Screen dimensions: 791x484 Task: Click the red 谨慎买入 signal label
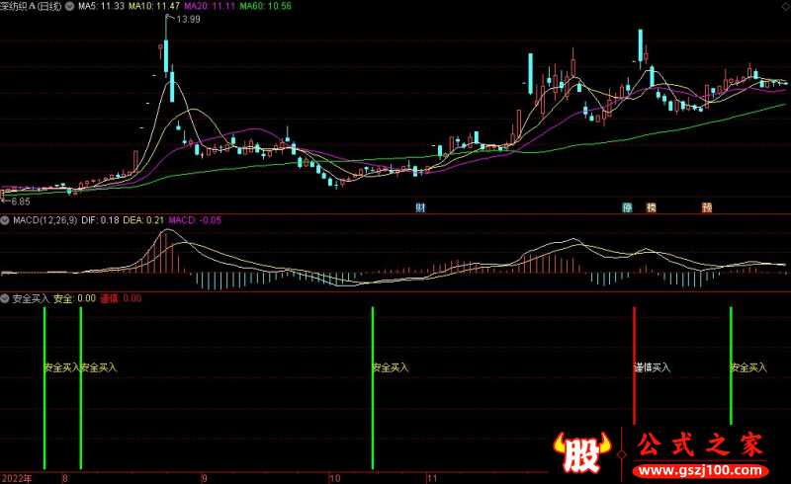coord(652,367)
